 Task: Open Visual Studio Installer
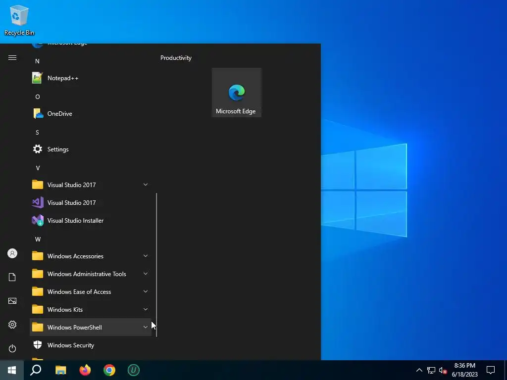[91, 220]
